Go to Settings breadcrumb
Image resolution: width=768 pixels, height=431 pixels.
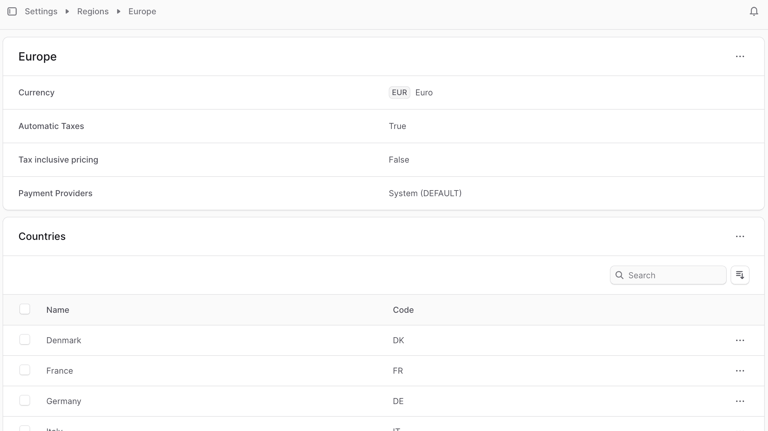pos(41,12)
